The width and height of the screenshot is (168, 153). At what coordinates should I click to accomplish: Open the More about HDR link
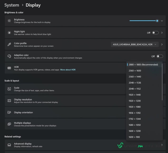68,70
